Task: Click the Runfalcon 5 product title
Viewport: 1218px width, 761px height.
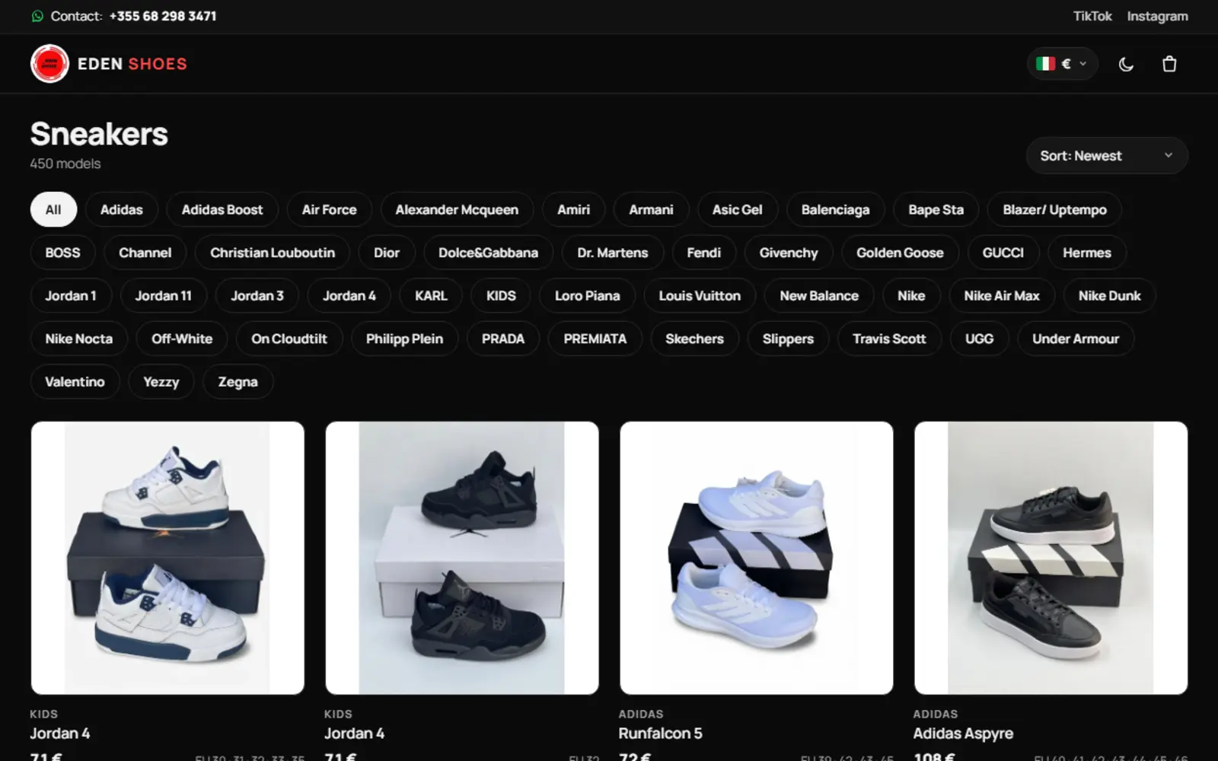Action: 660,734
